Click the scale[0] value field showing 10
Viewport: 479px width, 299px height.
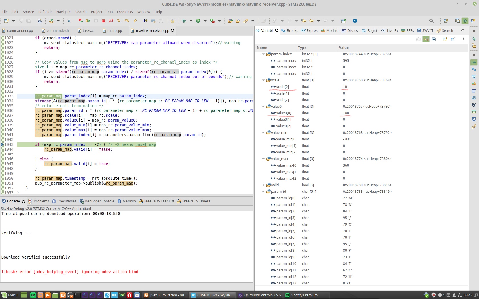click(345, 87)
